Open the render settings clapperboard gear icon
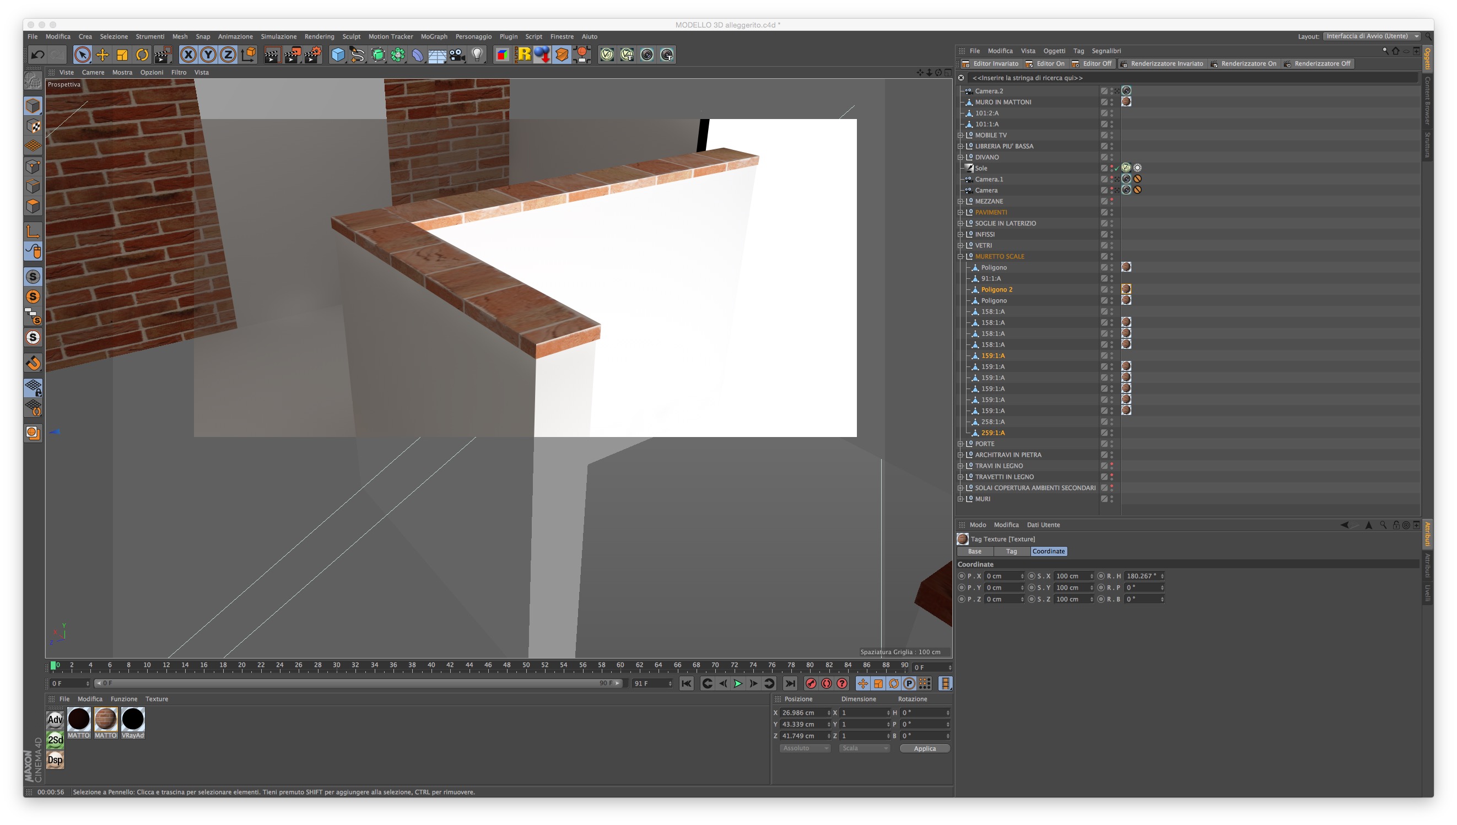Image resolution: width=1457 pixels, height=825 pixels. [312, 55]
